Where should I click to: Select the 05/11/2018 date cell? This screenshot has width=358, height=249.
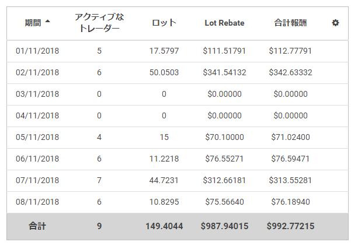coord(37,137)
